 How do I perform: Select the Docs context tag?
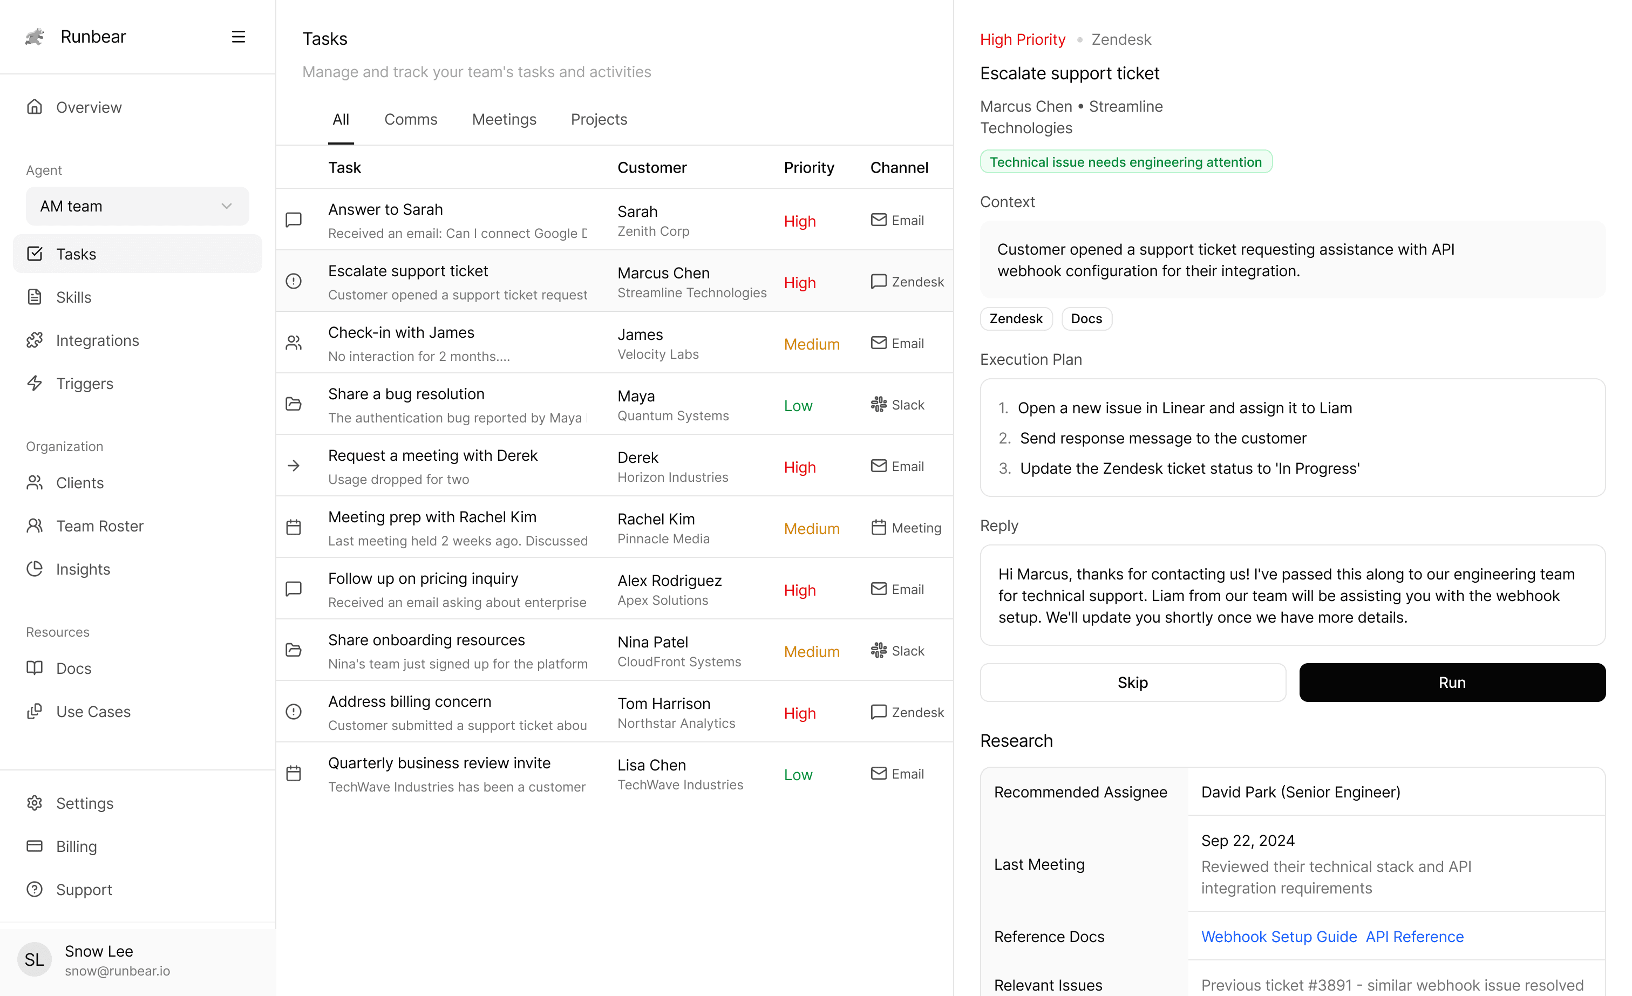(x=1086, y=318)
